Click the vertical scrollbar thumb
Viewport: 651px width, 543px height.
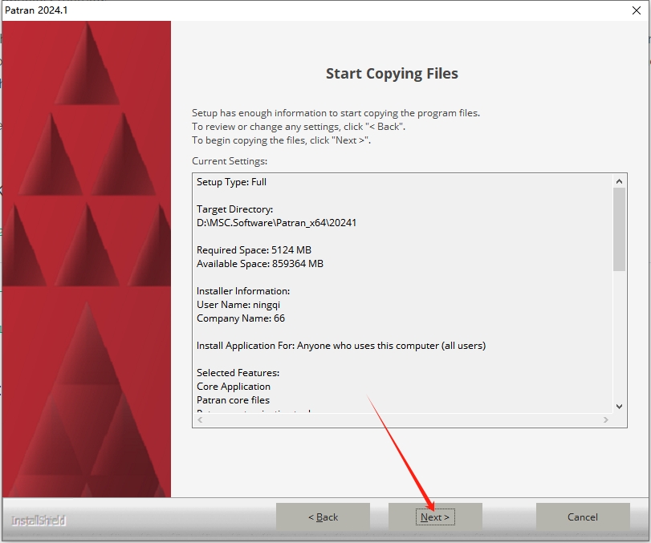619,229
